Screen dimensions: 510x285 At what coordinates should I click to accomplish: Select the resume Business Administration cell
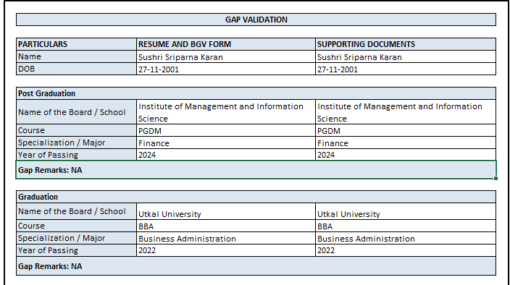pos(226,238)
